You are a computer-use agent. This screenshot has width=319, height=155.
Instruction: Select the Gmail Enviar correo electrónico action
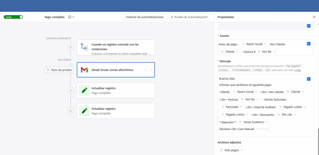112,70
